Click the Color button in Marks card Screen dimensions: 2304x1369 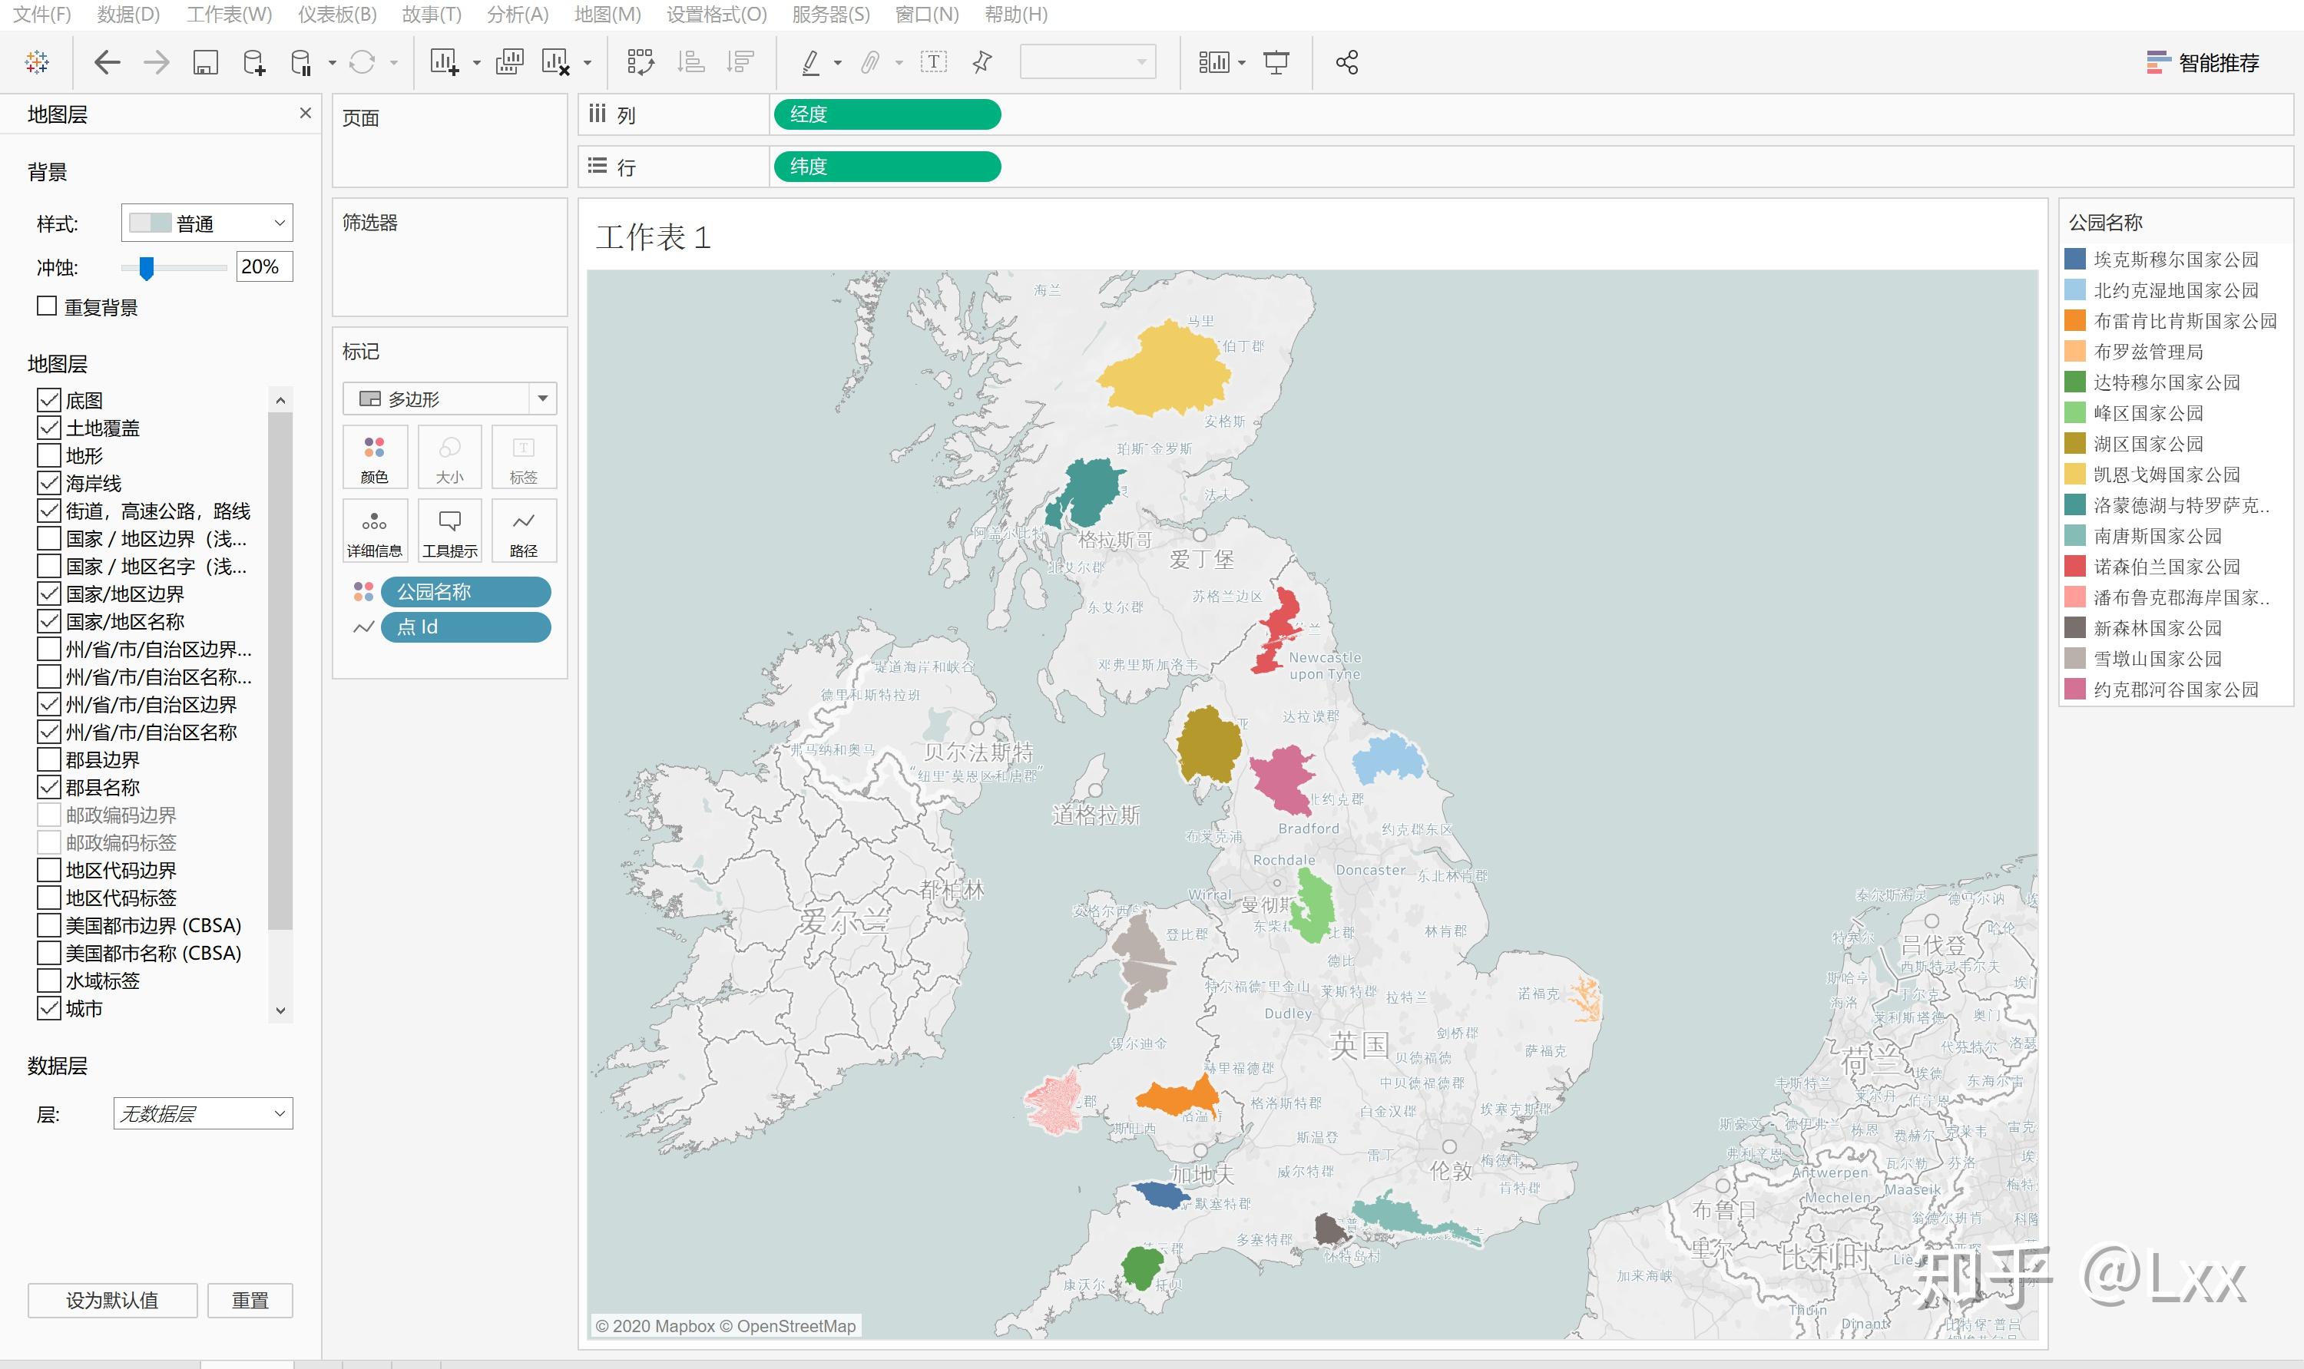[x=374, y=458]
